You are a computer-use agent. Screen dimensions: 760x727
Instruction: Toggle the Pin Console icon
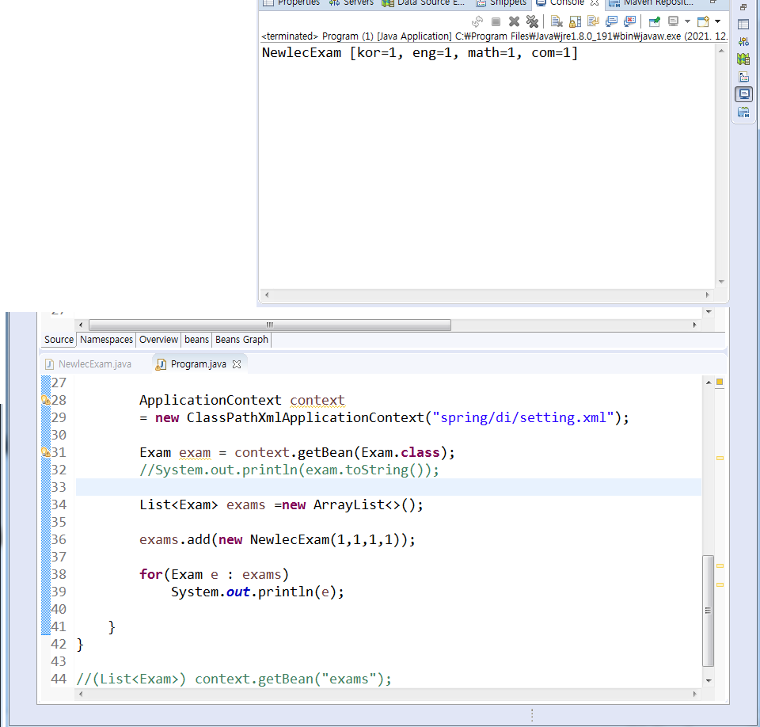[655, 21]
